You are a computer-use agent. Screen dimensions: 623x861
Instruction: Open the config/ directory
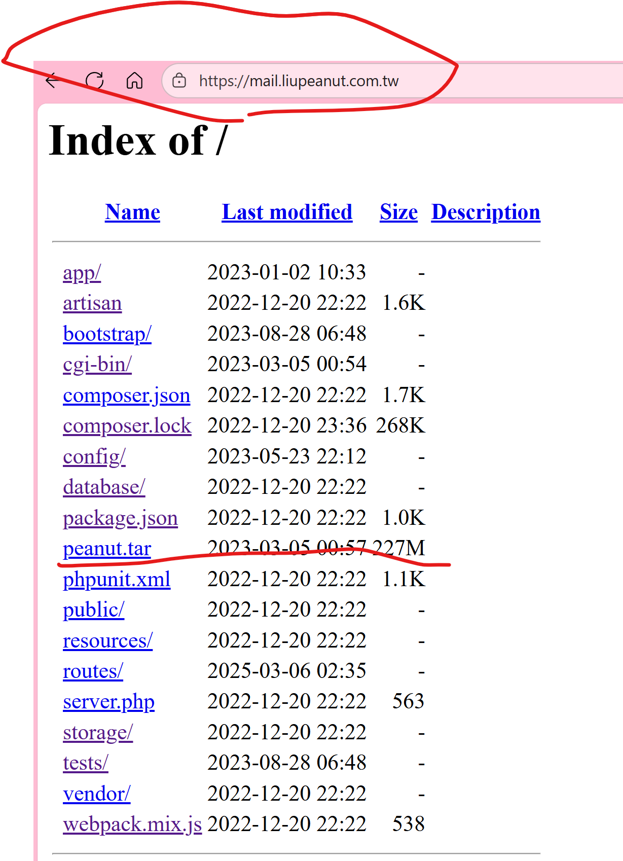point(94,456)
